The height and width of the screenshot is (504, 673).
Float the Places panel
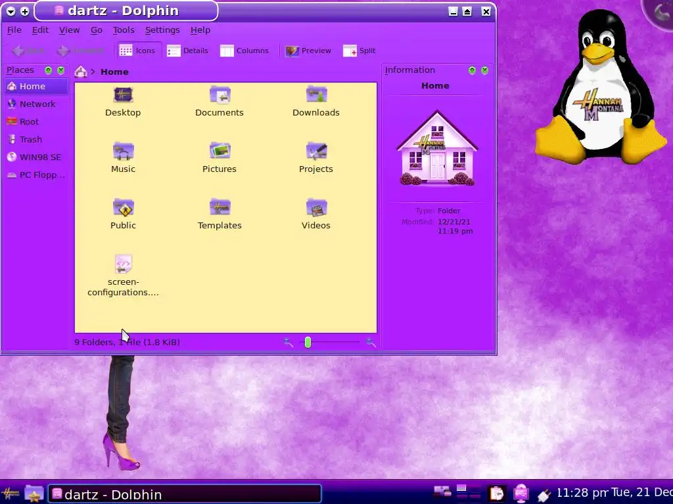point(49,70)
